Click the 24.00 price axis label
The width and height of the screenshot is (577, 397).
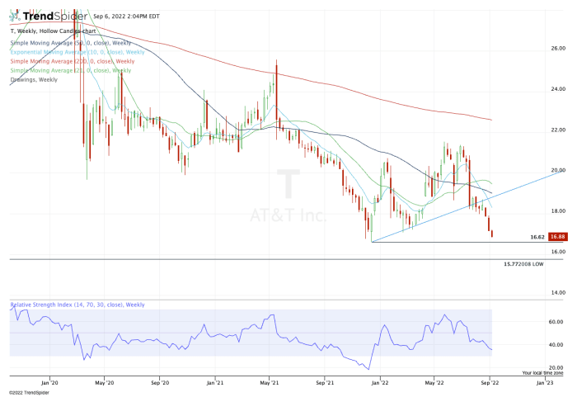pyautogui.click(x=558, y=89)
